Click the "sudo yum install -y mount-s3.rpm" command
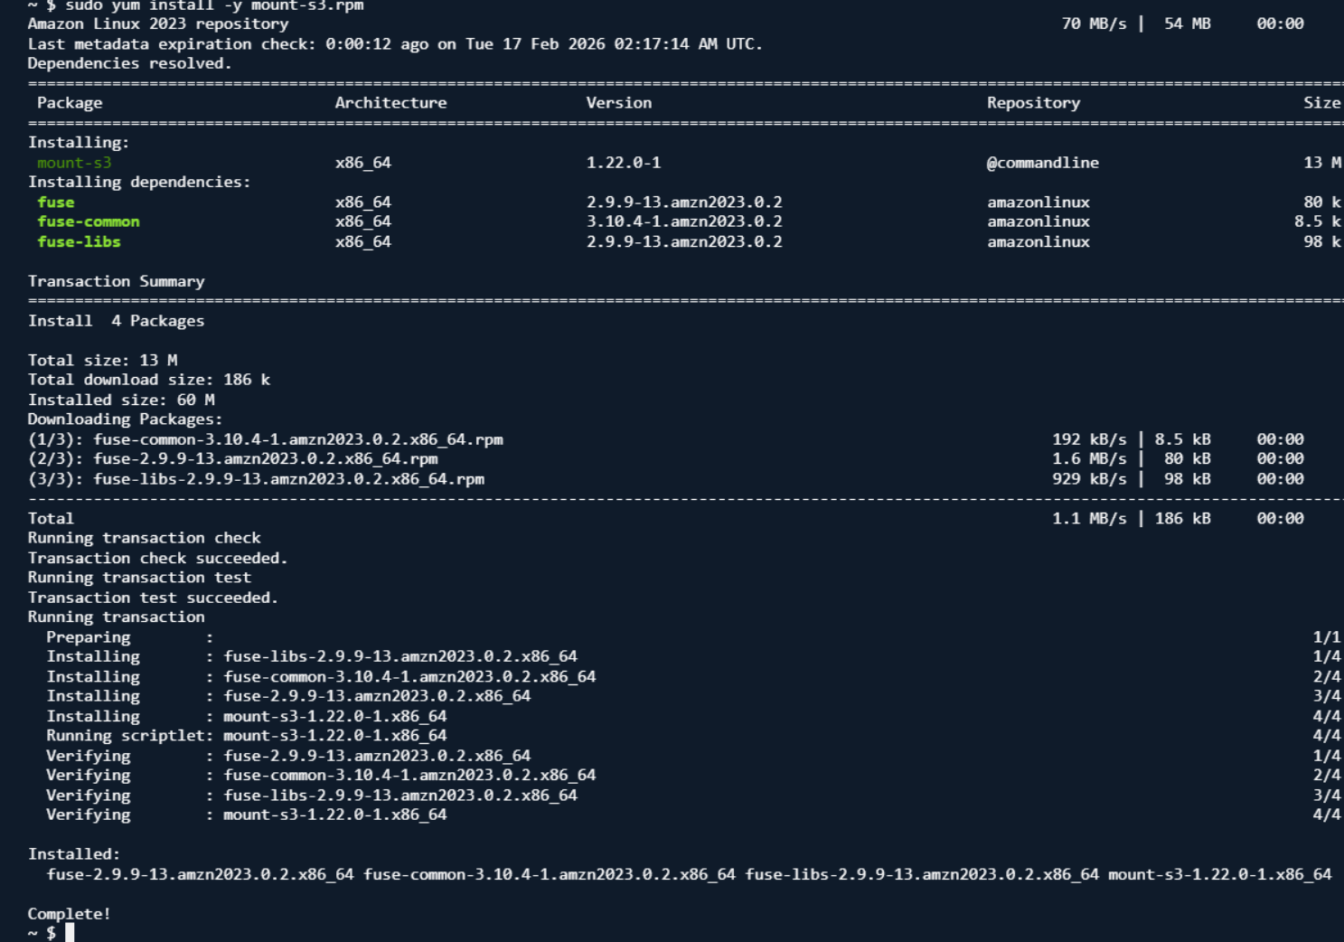The image size is (1344, 942). point(213,5)
